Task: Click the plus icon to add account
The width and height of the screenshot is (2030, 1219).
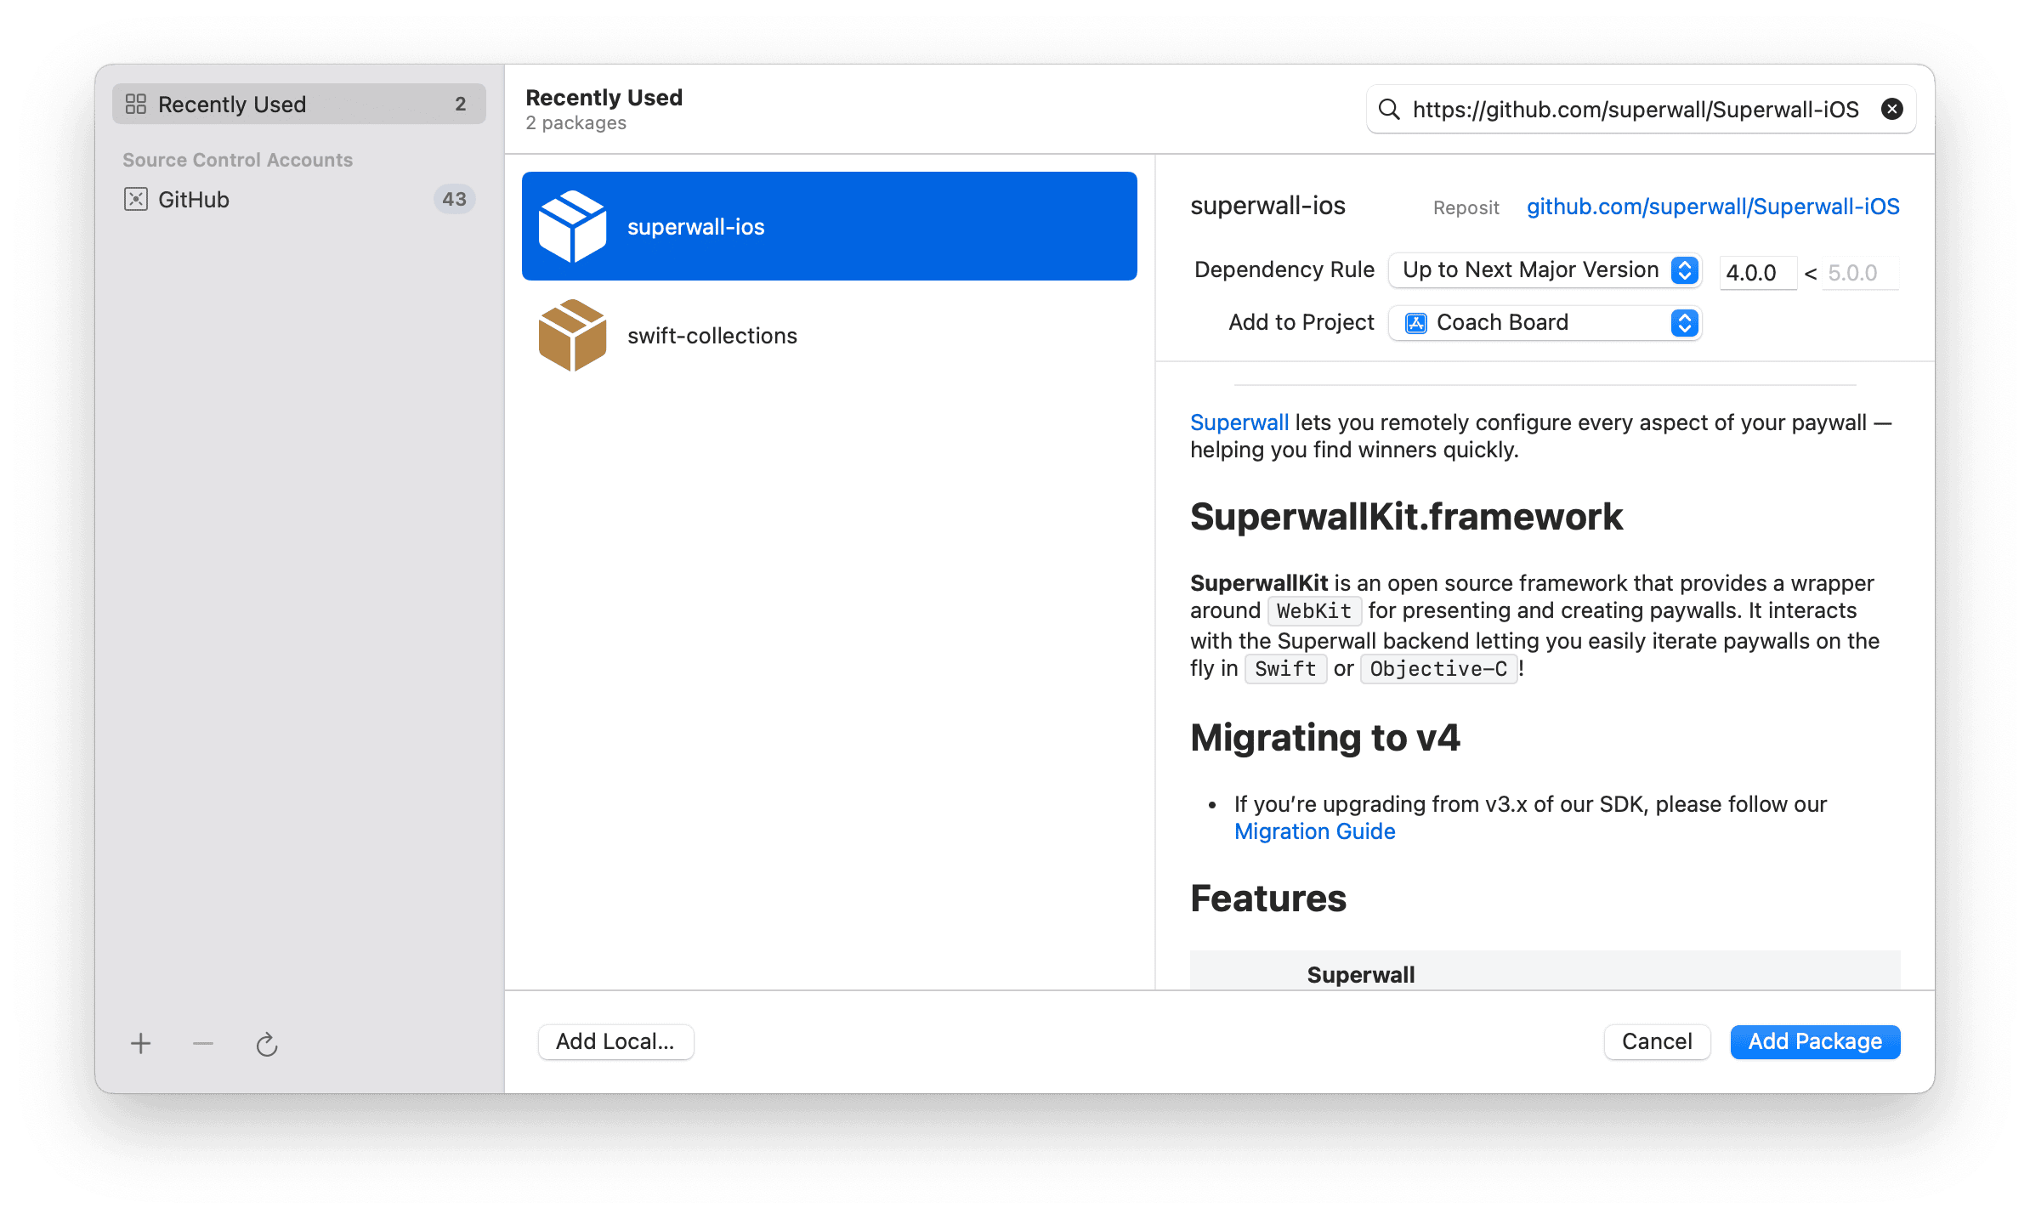Action: (x=140, y=1043)
